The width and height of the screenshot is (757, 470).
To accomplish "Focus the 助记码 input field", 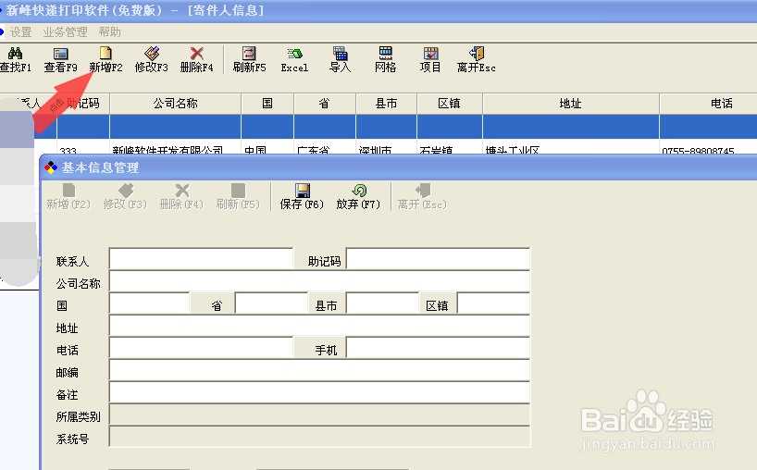I will [438, 259].
